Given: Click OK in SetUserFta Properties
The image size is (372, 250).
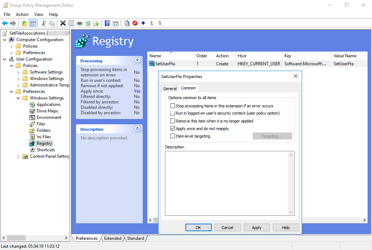Looking at the screenshot, I should tap(198, 227).
